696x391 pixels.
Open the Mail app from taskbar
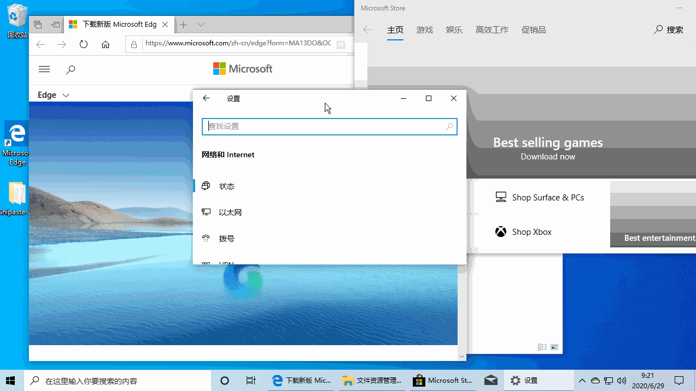point(490,381)
